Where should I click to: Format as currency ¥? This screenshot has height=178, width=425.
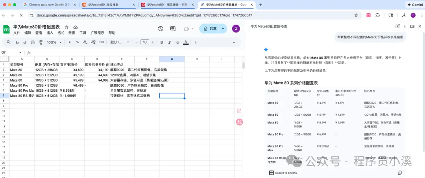(70, 42)
